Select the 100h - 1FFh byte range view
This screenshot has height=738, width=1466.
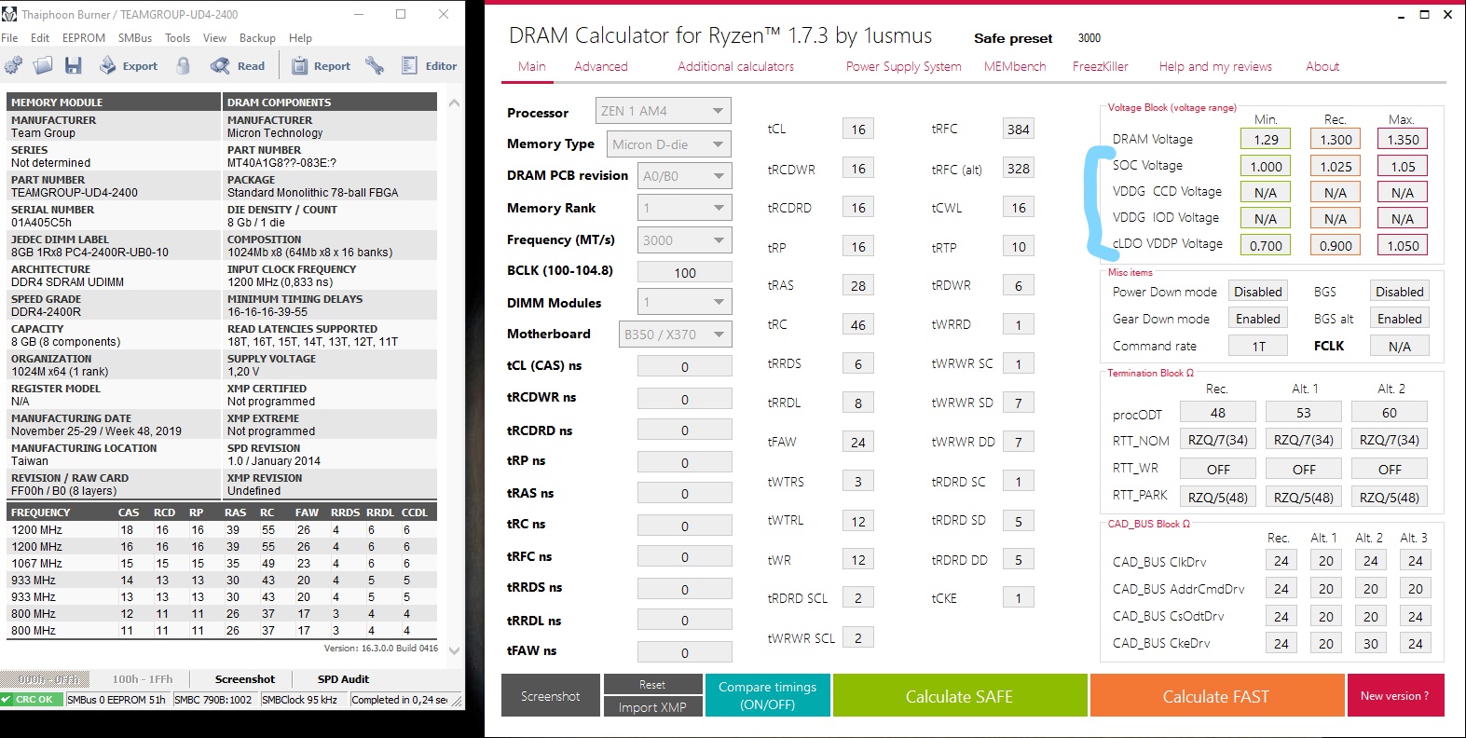tap(143, 679)
